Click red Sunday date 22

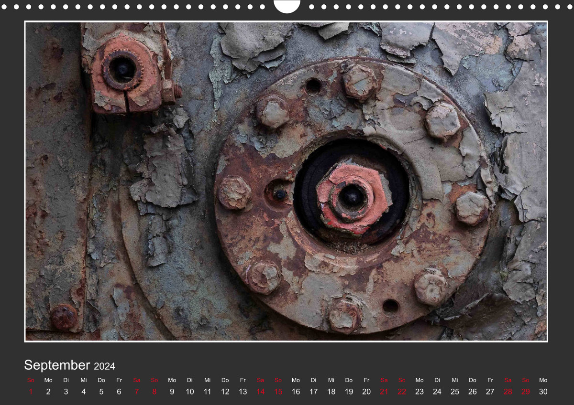coord(402,392)
